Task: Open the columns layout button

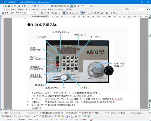Action: tap(65, 6)
